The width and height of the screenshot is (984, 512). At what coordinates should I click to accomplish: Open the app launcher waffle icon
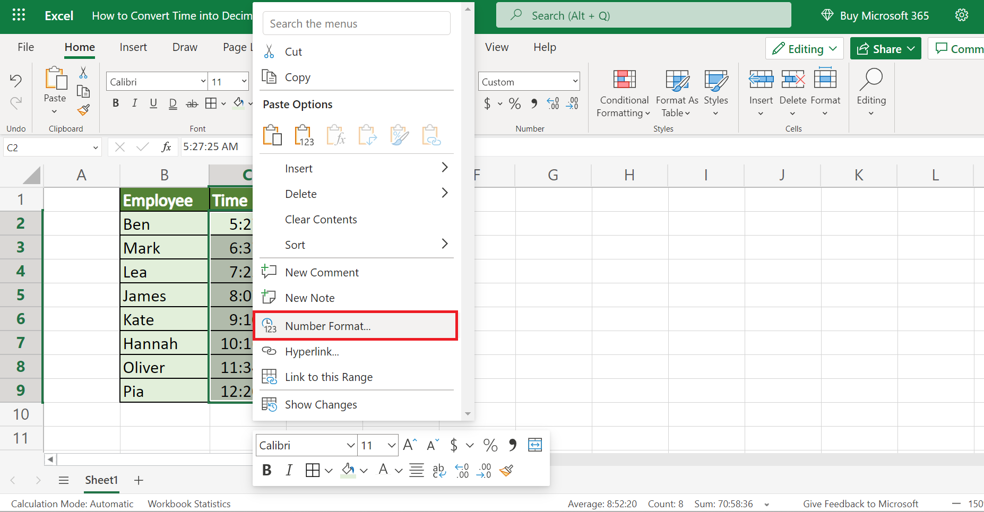pos(19,15)
